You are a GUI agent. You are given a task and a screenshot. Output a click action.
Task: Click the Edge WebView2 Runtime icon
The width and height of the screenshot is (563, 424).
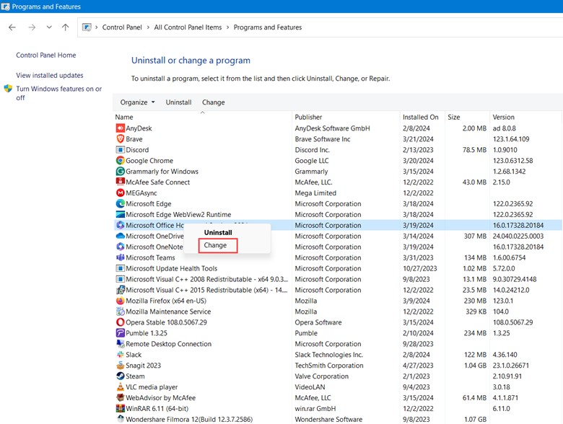pos(121,214)
